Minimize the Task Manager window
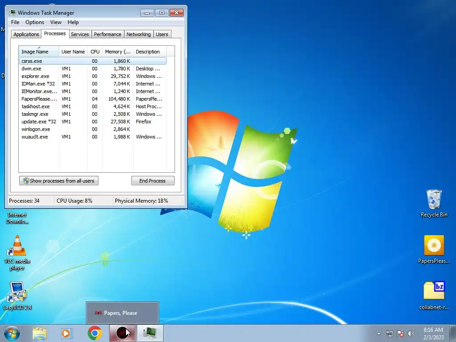The width and height of the screenshot is (456, 342). tap(147, 12)
